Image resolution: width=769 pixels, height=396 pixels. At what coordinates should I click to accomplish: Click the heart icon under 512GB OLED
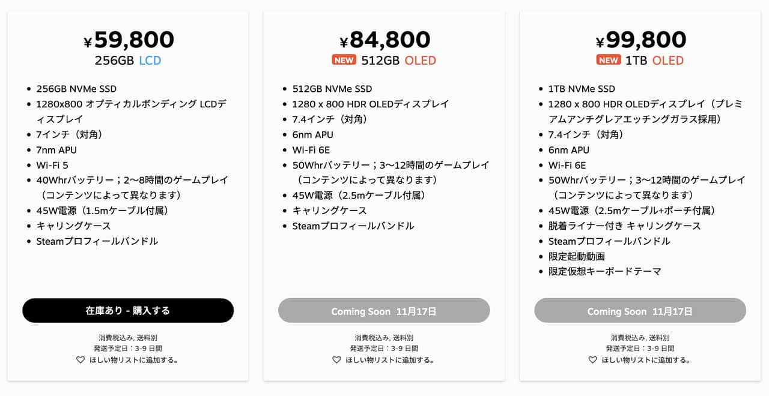(x=336, y=360)
